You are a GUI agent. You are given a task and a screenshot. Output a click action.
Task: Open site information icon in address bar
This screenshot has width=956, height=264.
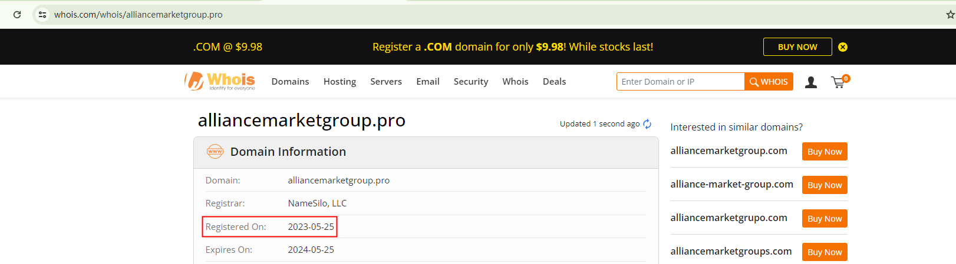tap(42, 15)
